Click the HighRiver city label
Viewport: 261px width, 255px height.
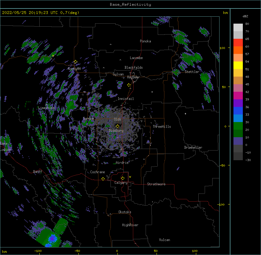click(130, 225)
